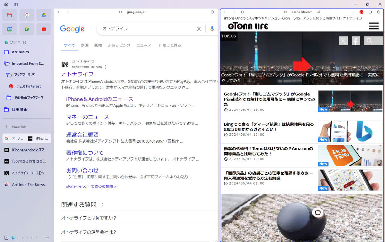The image size is (385, 242).
Task: Clear the Google search box with X
Action: click(199, 29)
